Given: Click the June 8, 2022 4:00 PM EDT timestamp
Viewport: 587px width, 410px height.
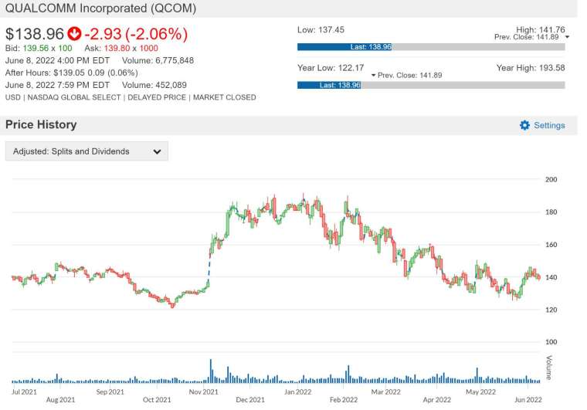Looking at the screenshot, I should tap(57, 60).
